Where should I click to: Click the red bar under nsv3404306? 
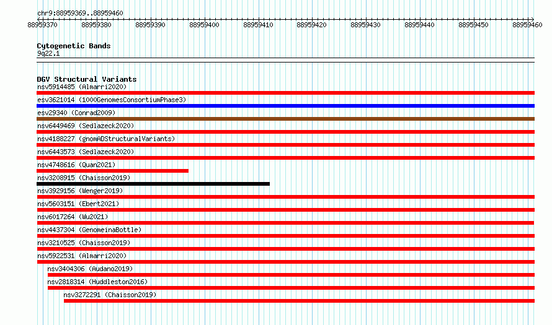pyautogui.click(x=291, y=275)
